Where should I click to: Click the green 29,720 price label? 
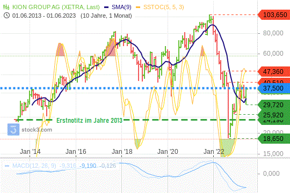(x=274, y=105)
